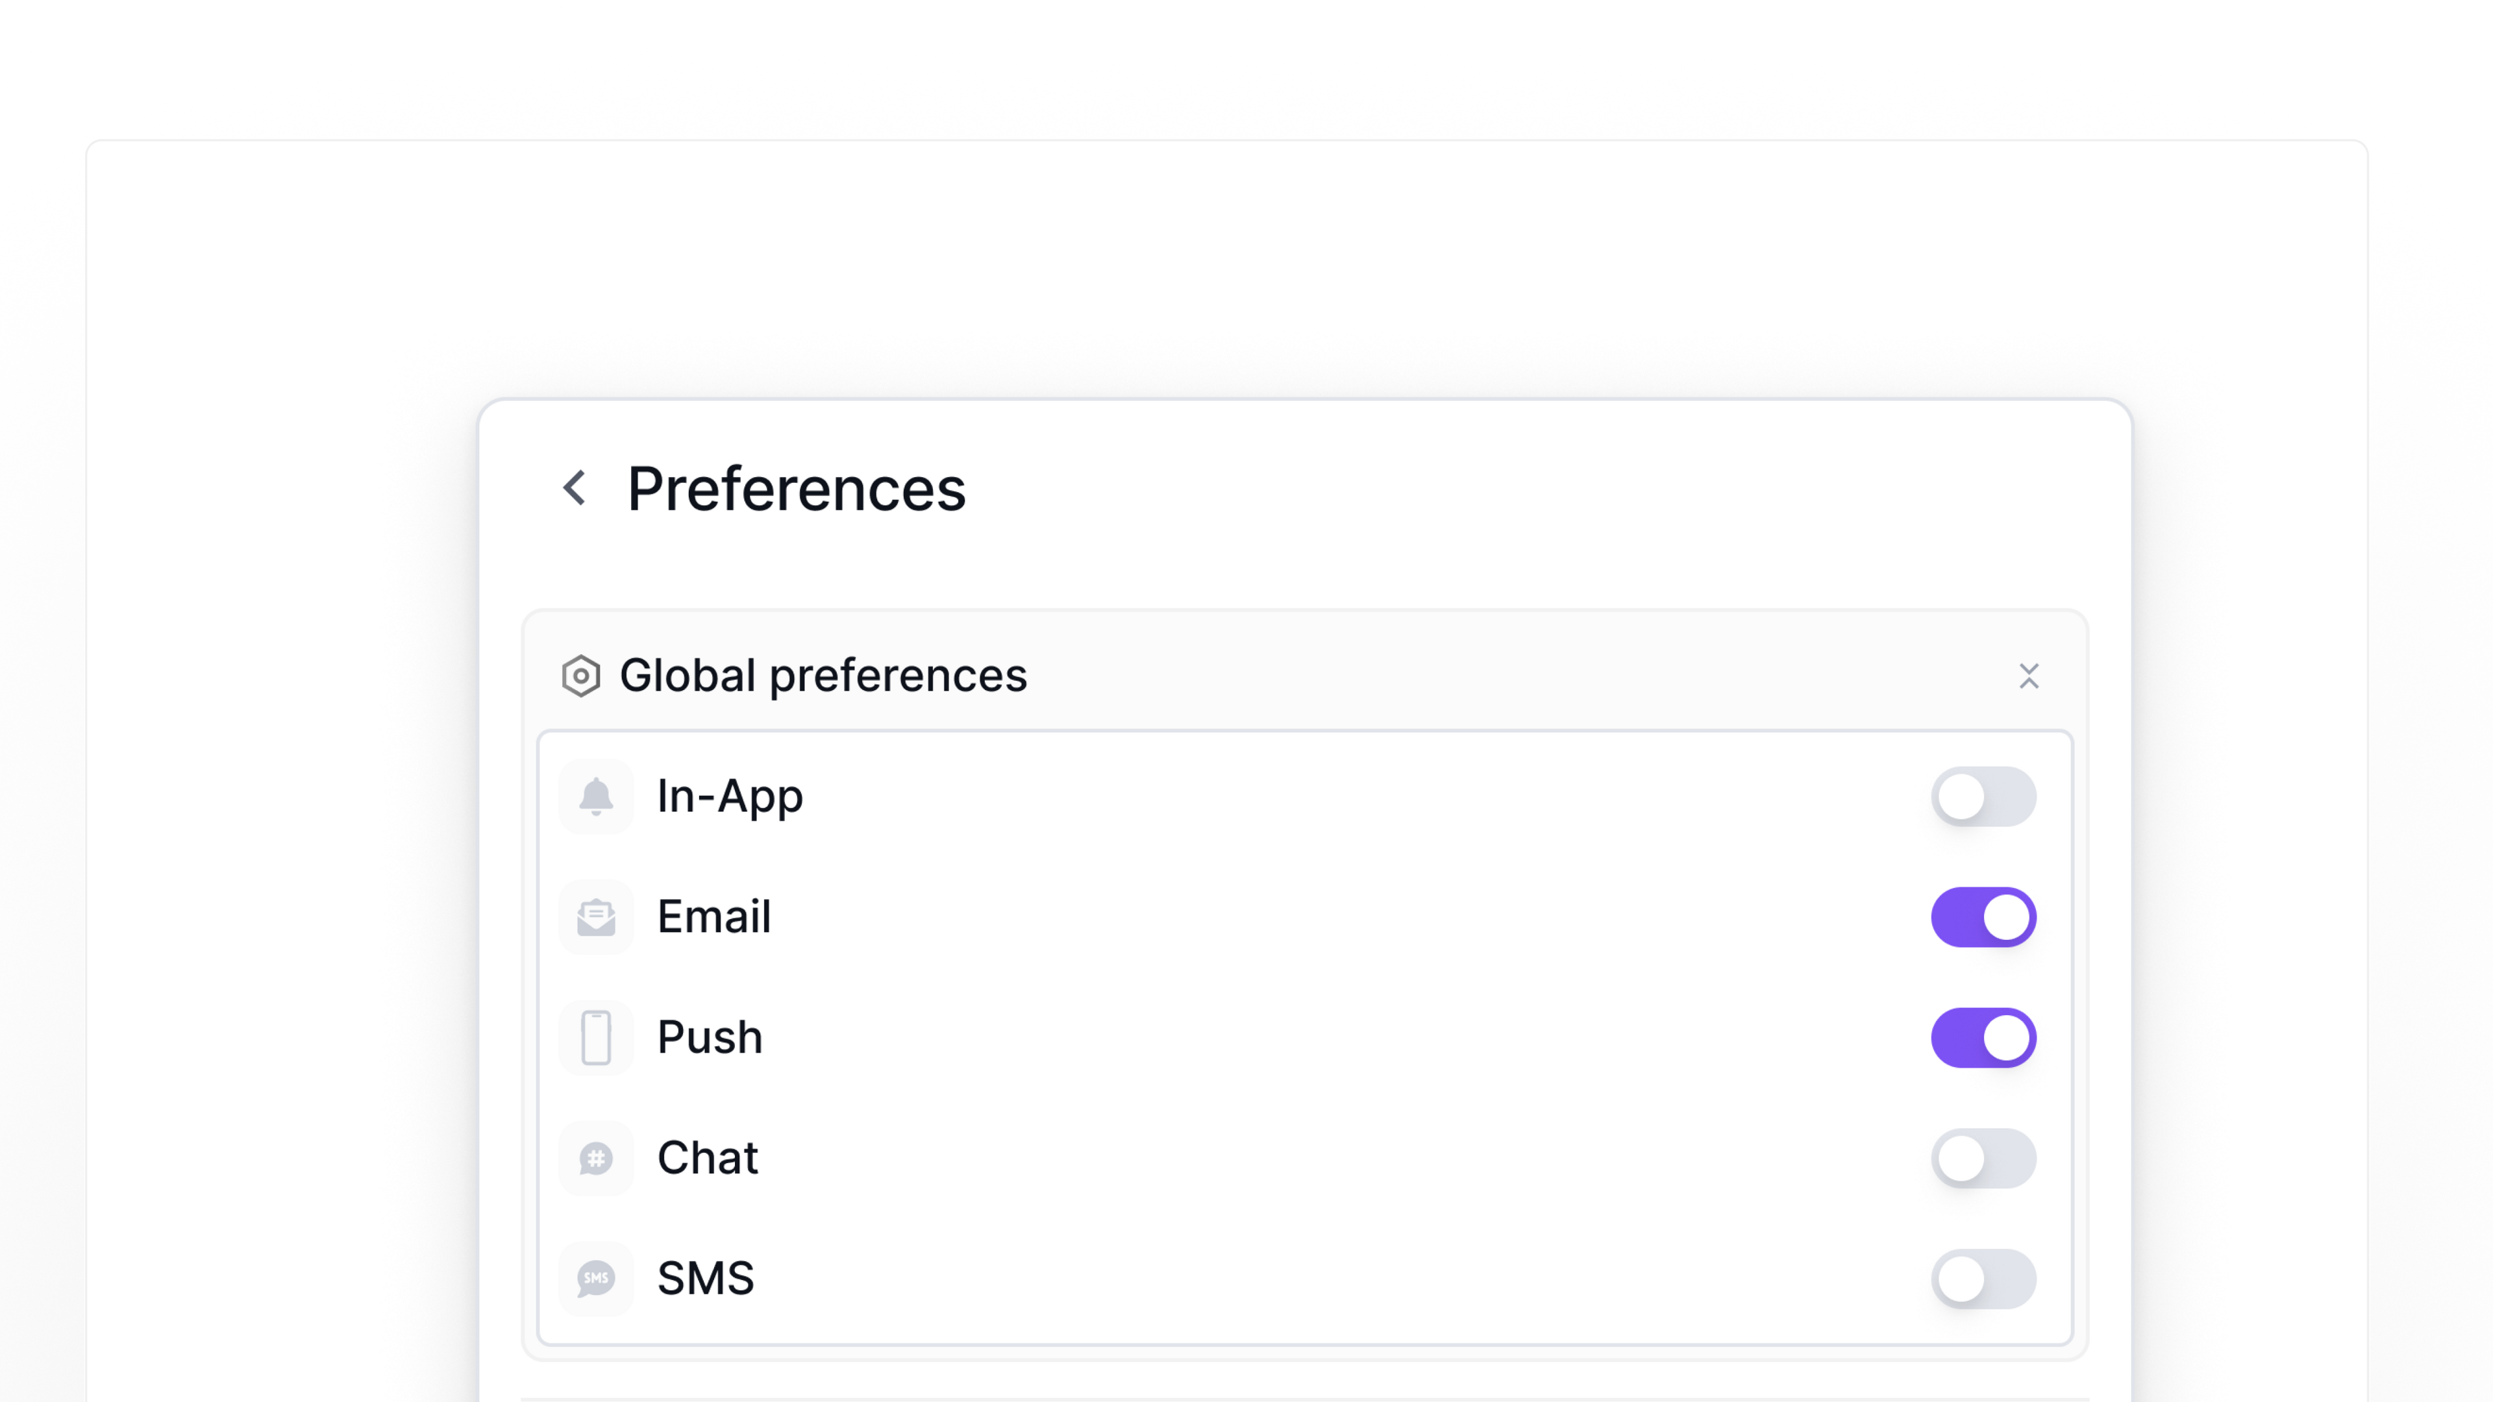Click the Email envelope icon

pos(596,916)
